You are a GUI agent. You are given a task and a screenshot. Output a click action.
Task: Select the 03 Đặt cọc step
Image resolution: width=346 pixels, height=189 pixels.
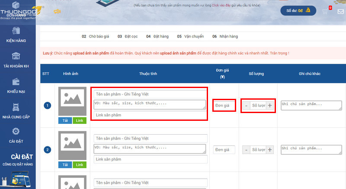(x=128, y=36)
